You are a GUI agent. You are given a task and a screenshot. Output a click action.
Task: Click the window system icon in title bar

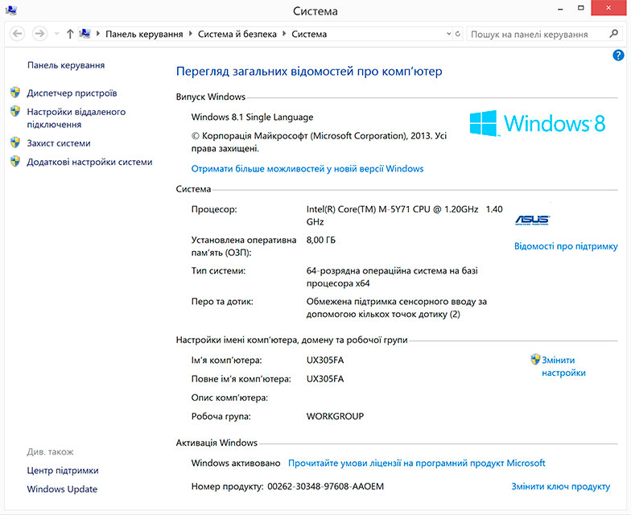(x=11, y=10)
